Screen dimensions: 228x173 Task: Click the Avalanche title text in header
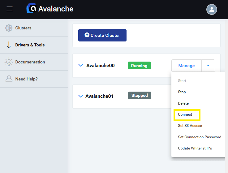[56, 9]
